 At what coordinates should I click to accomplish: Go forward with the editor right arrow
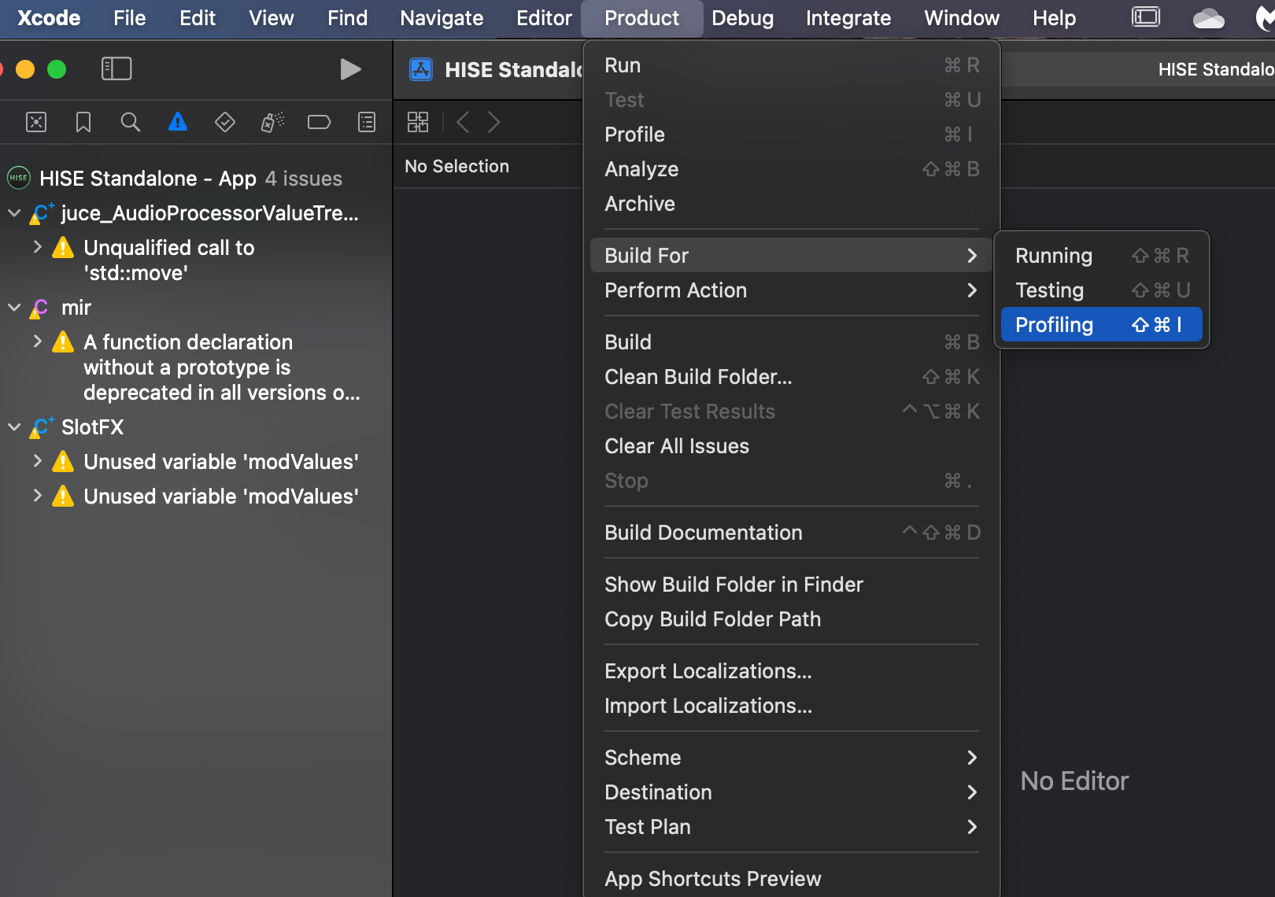coord(493,122)
